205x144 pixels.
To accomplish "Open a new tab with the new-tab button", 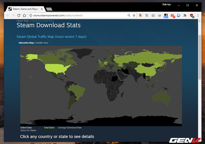I will click(x=49, y=9).
